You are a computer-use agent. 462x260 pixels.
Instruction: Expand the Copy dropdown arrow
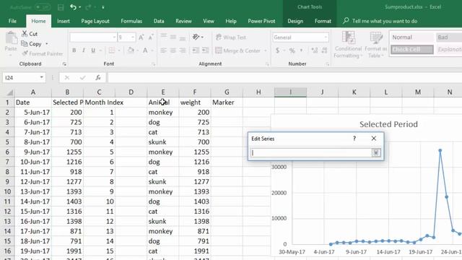46,44
